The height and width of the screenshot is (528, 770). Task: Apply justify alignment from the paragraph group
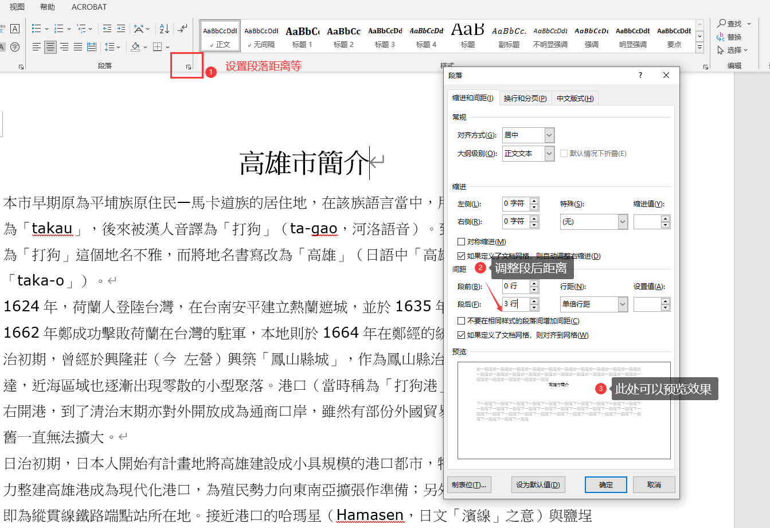coord(77,46)
